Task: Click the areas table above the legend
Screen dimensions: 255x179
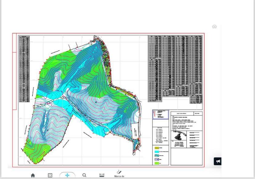Action: tap(160, 136)
